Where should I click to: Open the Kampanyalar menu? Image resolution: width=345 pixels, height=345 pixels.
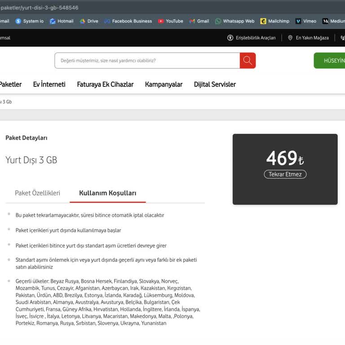tap(164, 84)
